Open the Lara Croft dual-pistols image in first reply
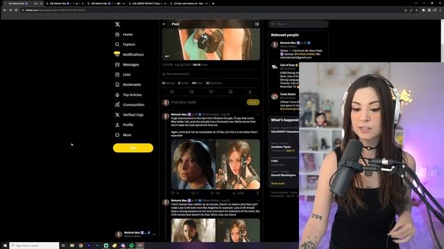This screenshot has width=444, height=249. [238, 165]
